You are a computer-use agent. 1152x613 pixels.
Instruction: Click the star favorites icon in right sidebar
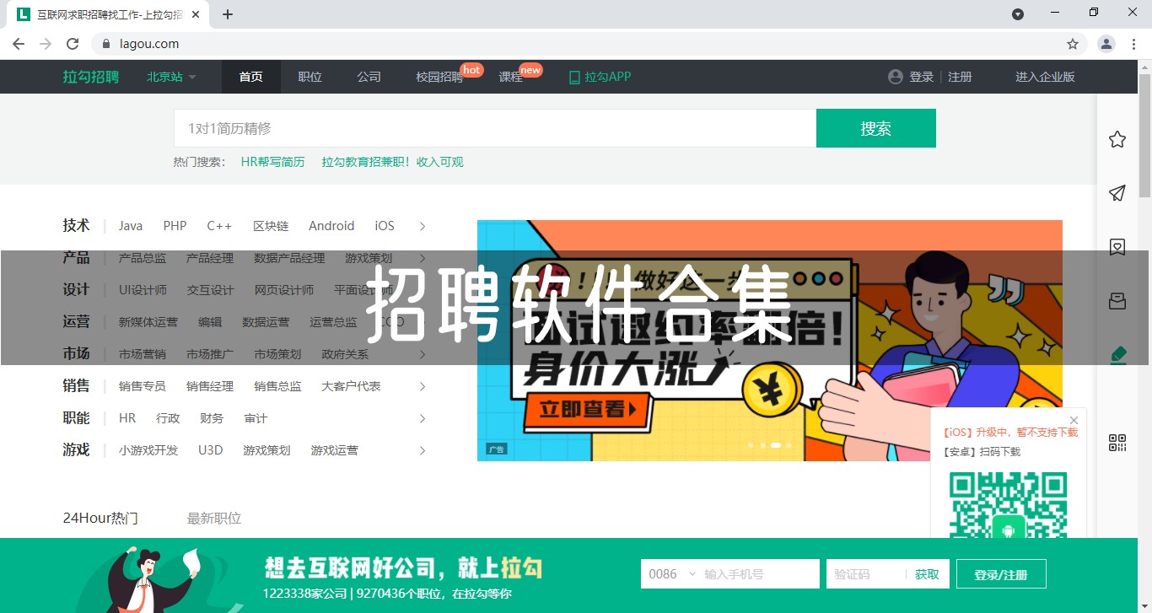click(1117, 139)
